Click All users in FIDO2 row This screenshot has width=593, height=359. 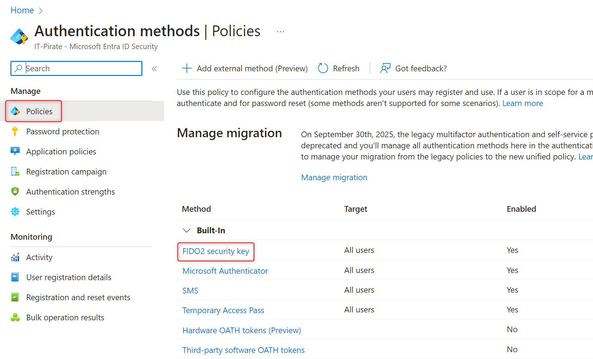(x=359, y=250)
